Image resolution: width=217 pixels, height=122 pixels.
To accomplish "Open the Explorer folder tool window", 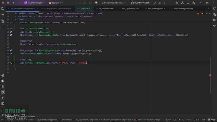I will (3, 9).
